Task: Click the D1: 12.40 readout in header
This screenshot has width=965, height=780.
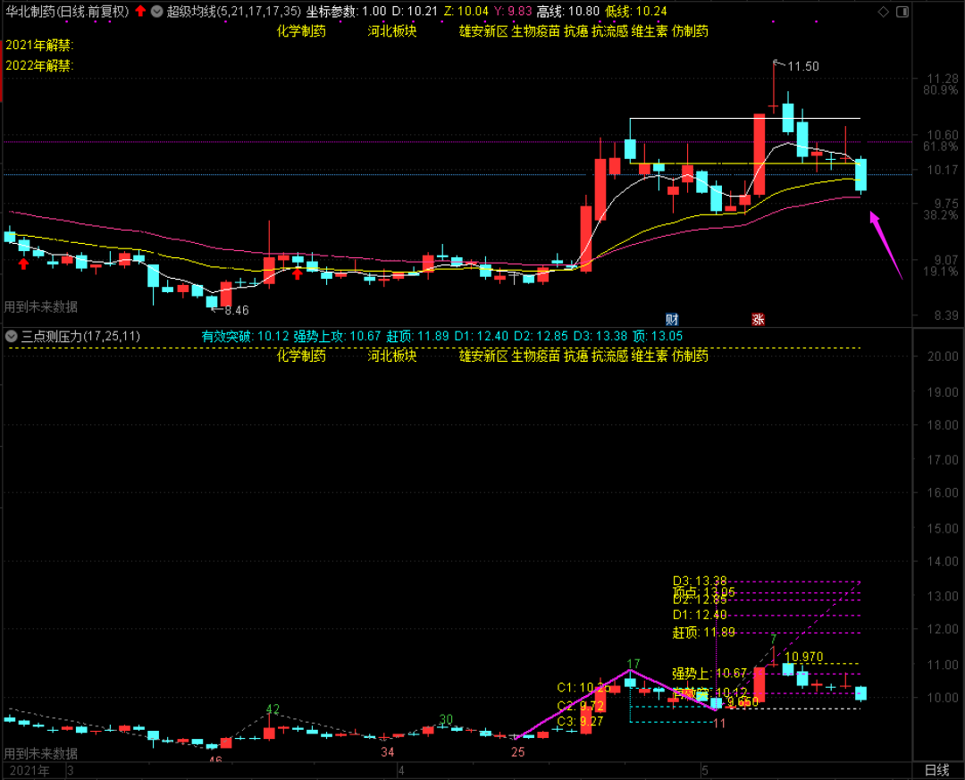Action: (x=482, y=336)
